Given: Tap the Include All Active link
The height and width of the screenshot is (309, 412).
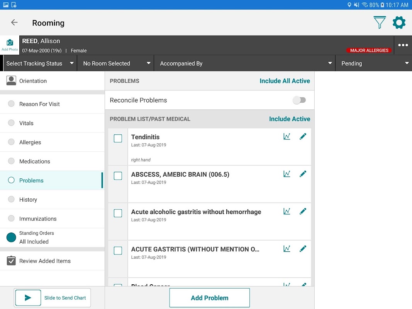Looking at the screenshot, I should point(285,81).
